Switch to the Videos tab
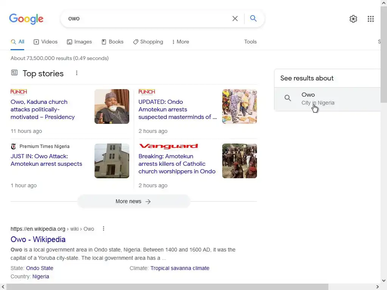Viewport: 387px width, 290px height. (x=45, y=42)
